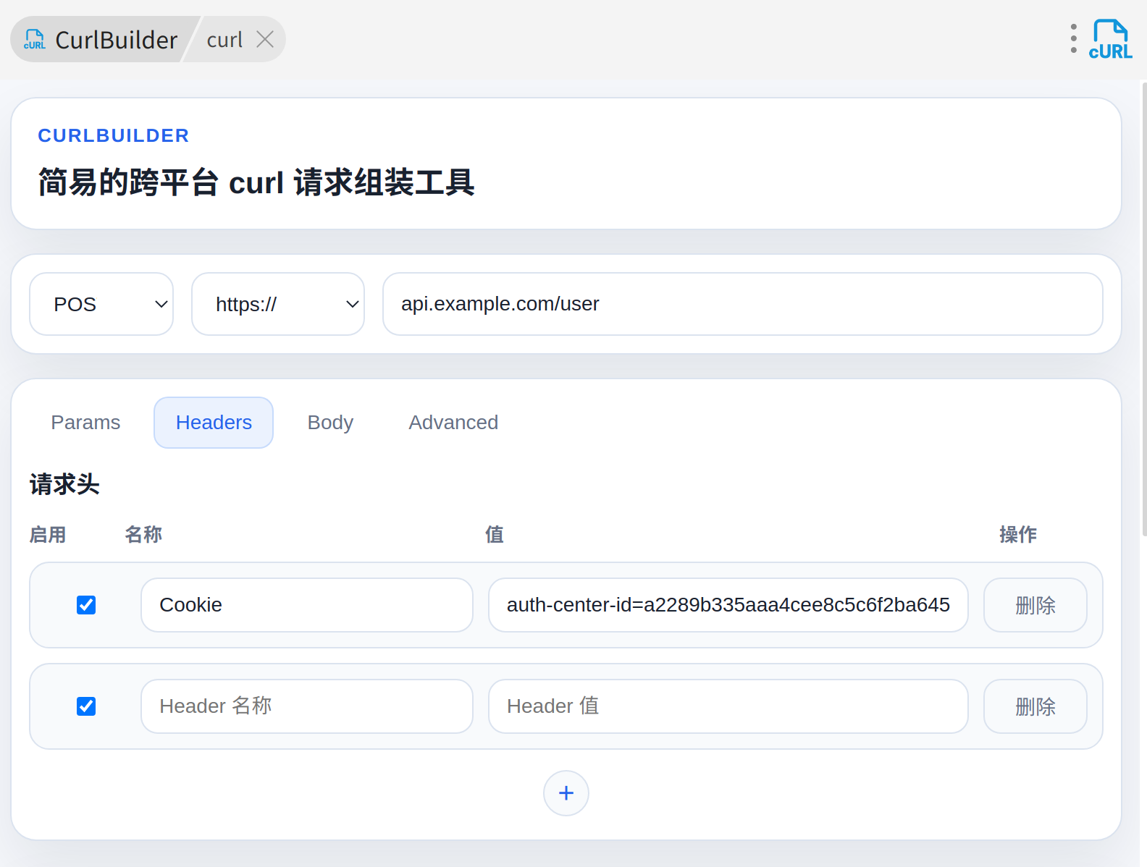
Task: Close the curl tab with X icon
Action: point(265,39)
